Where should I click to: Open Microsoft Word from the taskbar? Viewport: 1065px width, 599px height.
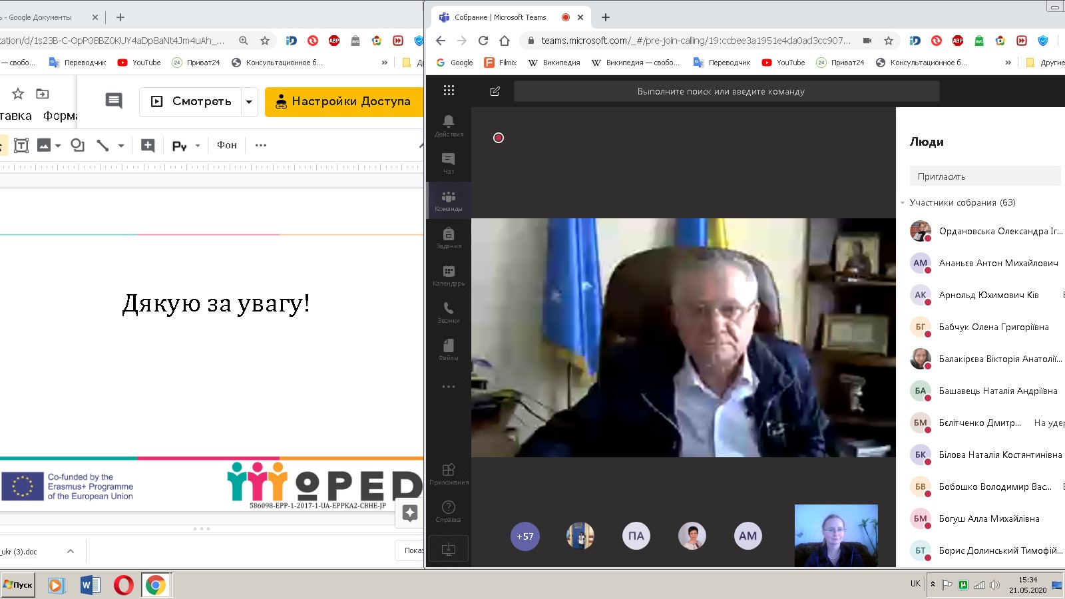(x=90, y=585)
